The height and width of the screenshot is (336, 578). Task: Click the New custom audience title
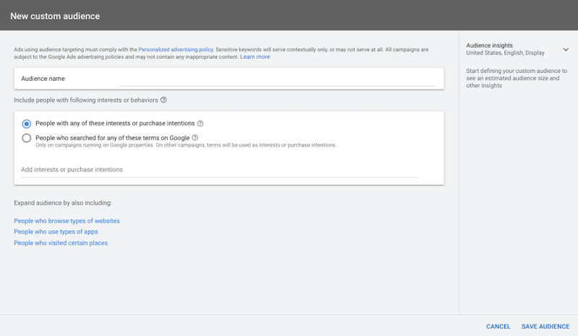[55, 15]
